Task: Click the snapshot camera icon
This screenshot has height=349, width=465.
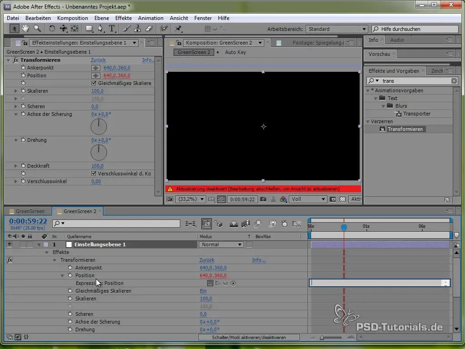Action: point(263,199)
